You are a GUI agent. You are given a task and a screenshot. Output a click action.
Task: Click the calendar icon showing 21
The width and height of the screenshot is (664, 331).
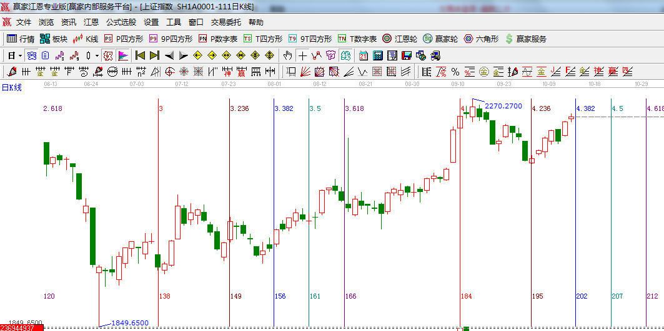(362, 55)
